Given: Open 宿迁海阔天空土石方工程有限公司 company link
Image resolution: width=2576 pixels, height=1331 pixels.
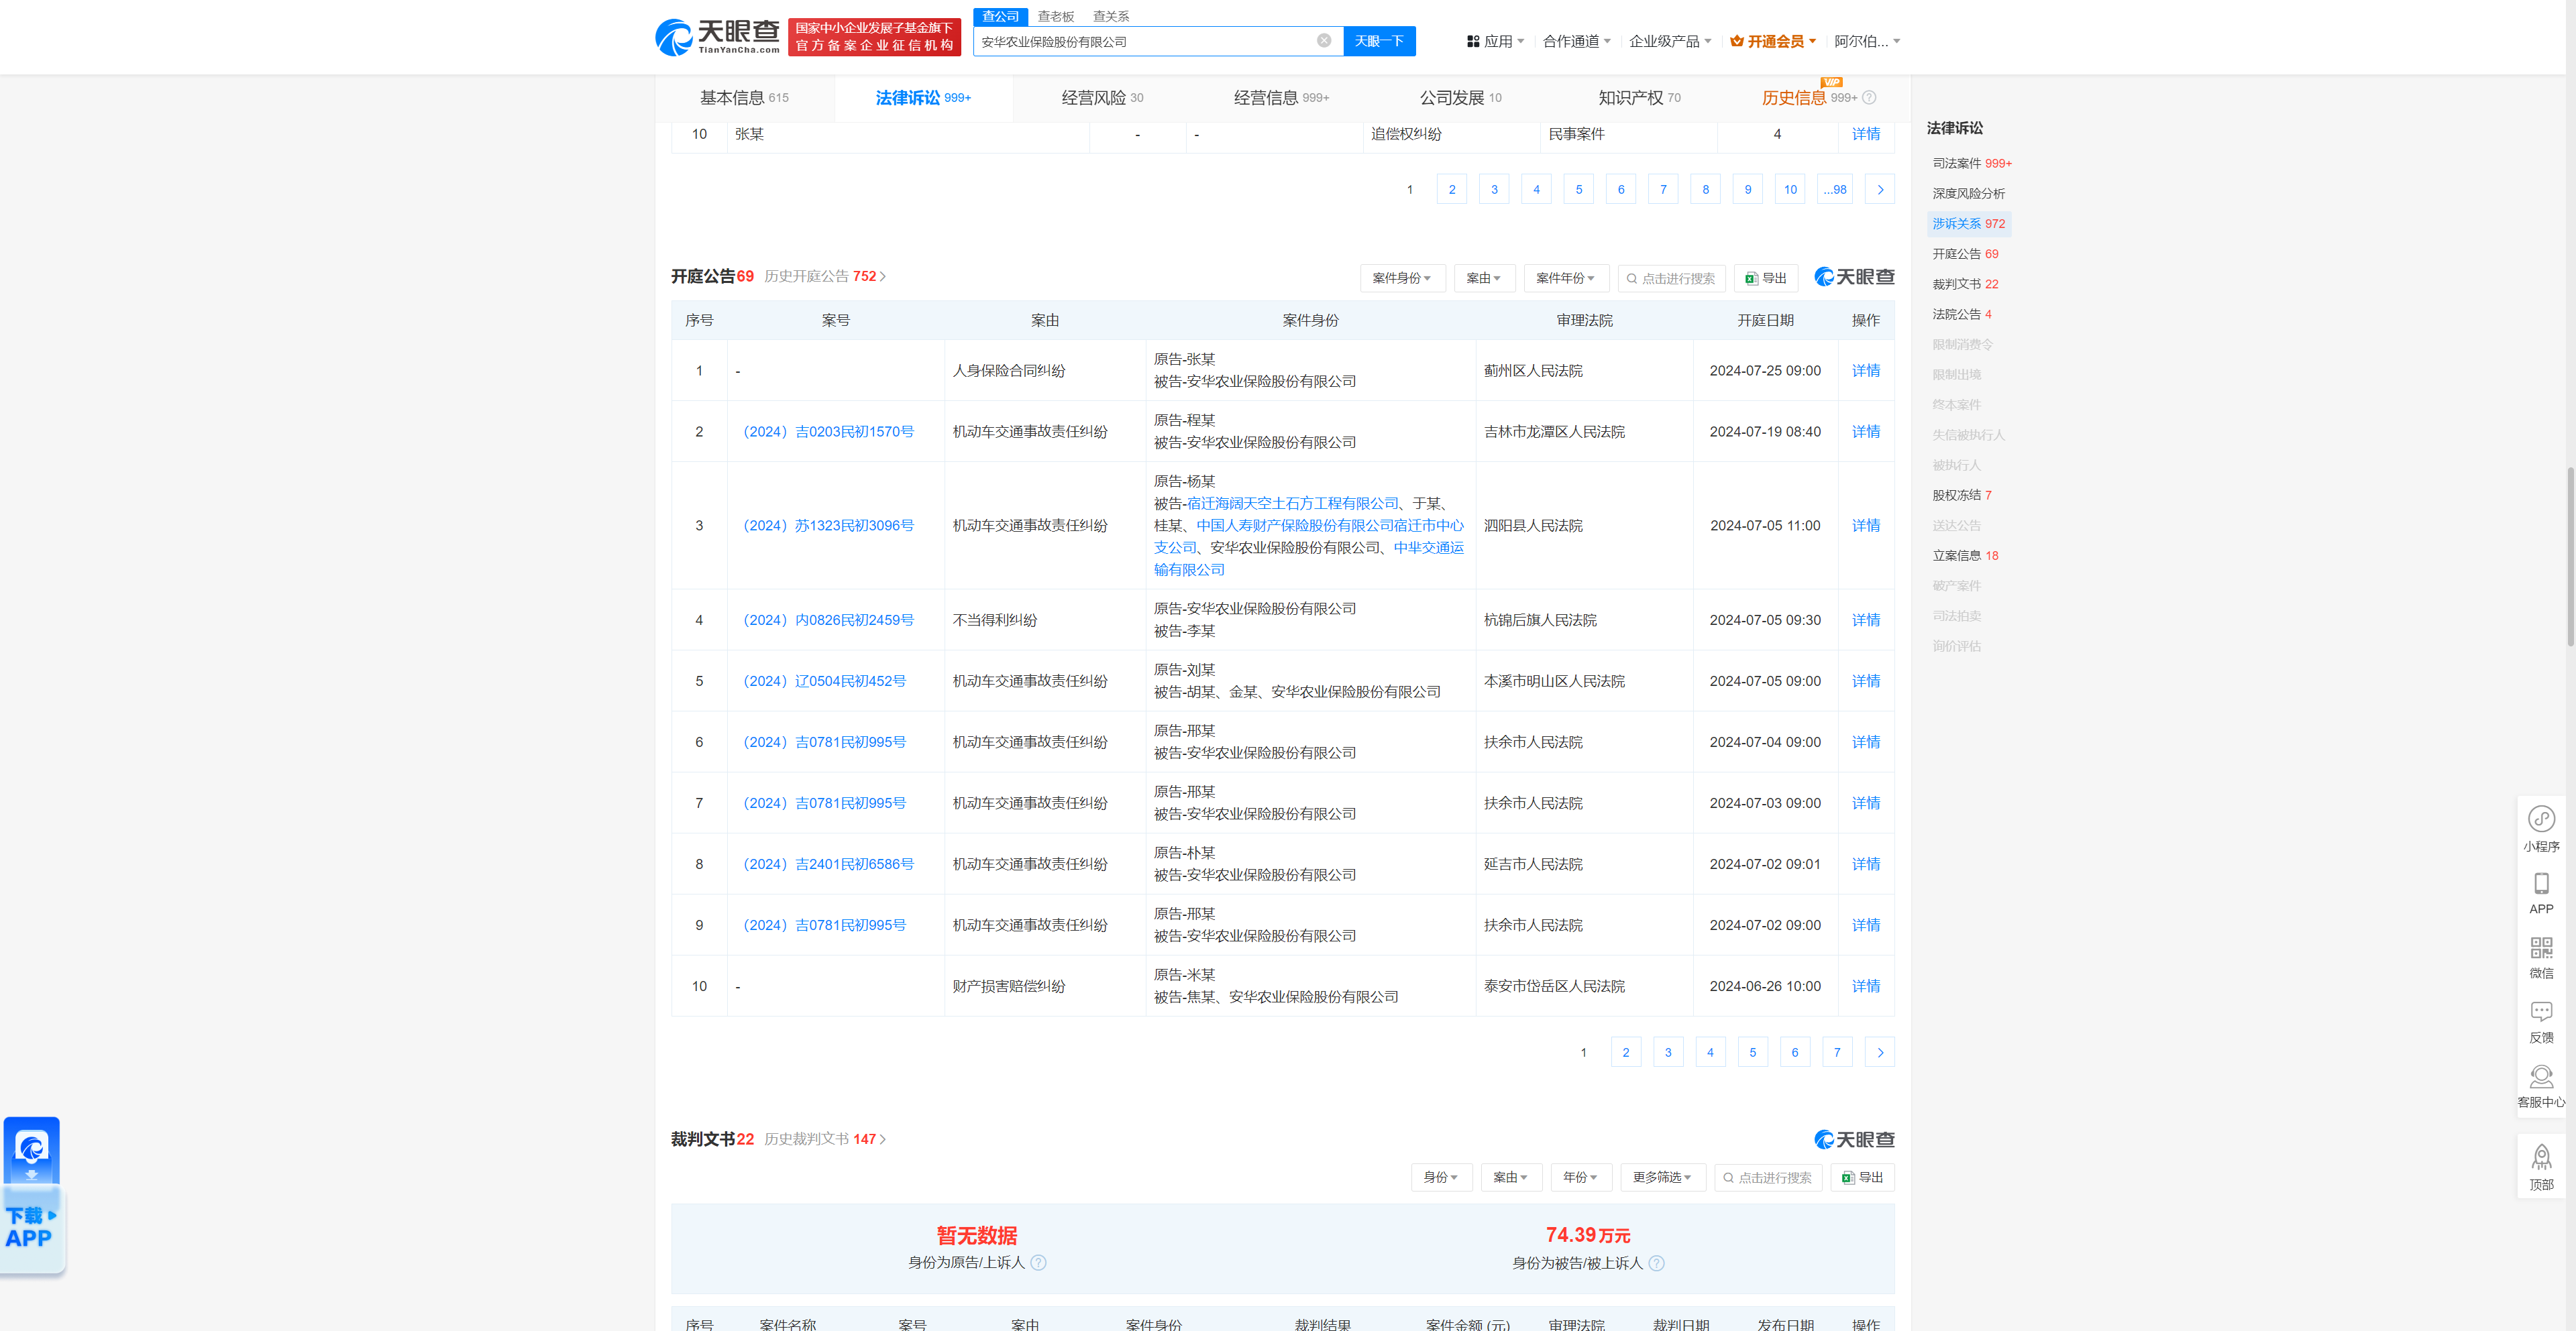Looking at the screenshot, I should pos(1292,504).
